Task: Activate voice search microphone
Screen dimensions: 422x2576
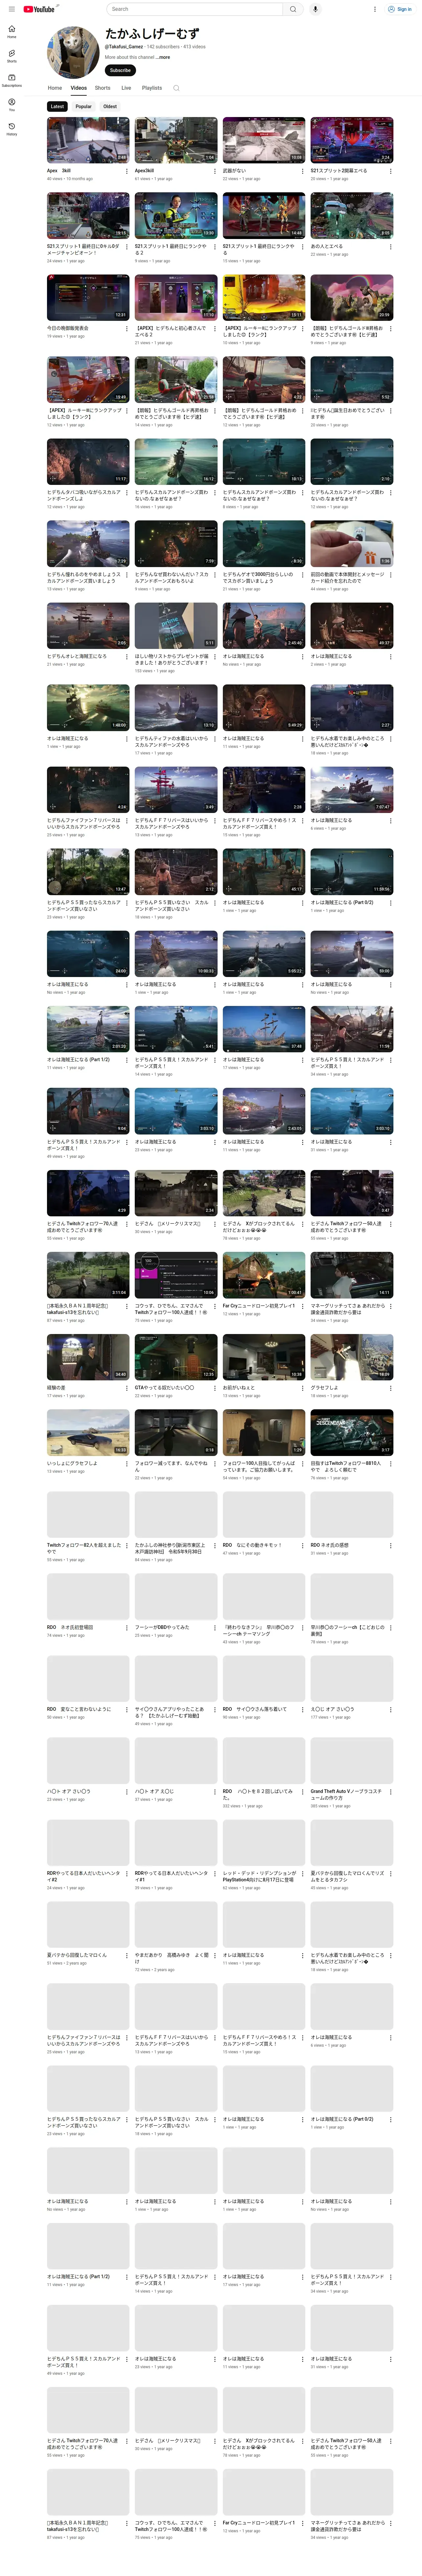Action: 315,9
